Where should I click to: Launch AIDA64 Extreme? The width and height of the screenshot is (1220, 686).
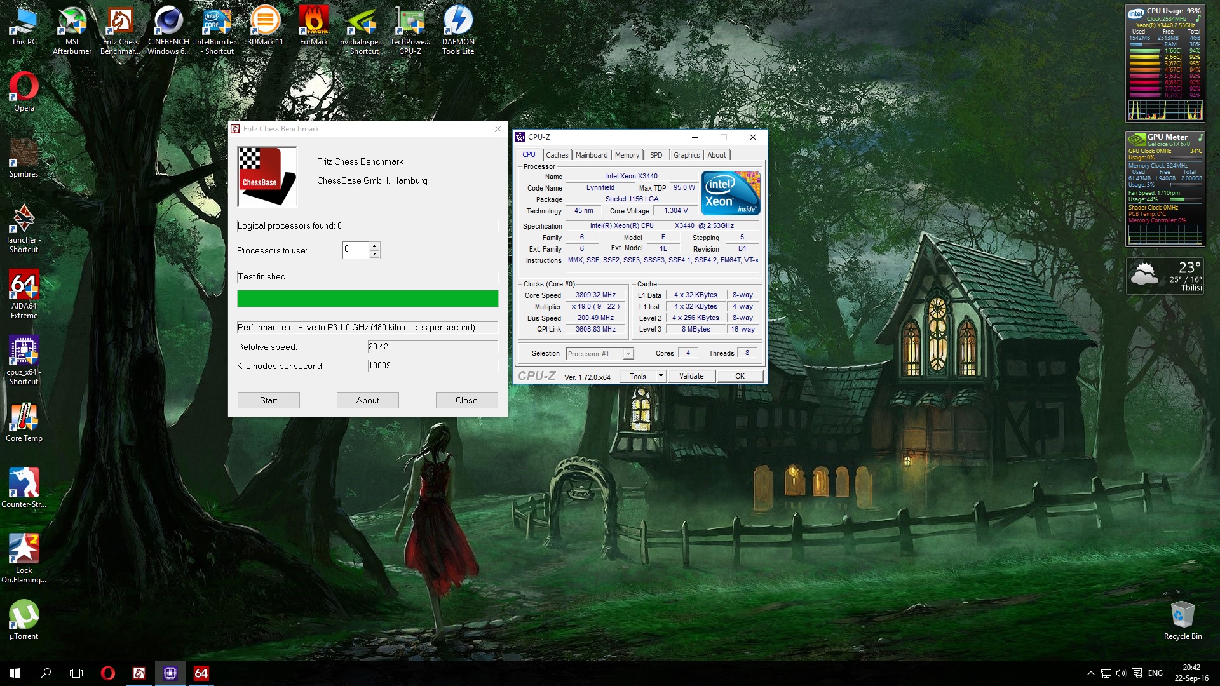pos(24,284)
